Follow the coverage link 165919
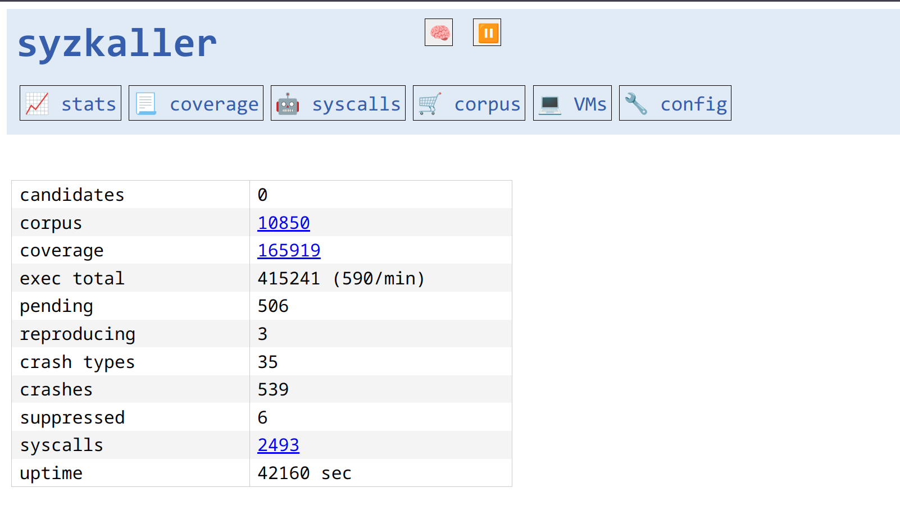Image resolution: width=900 pixels, height=506 pixels. pos(289,250)
